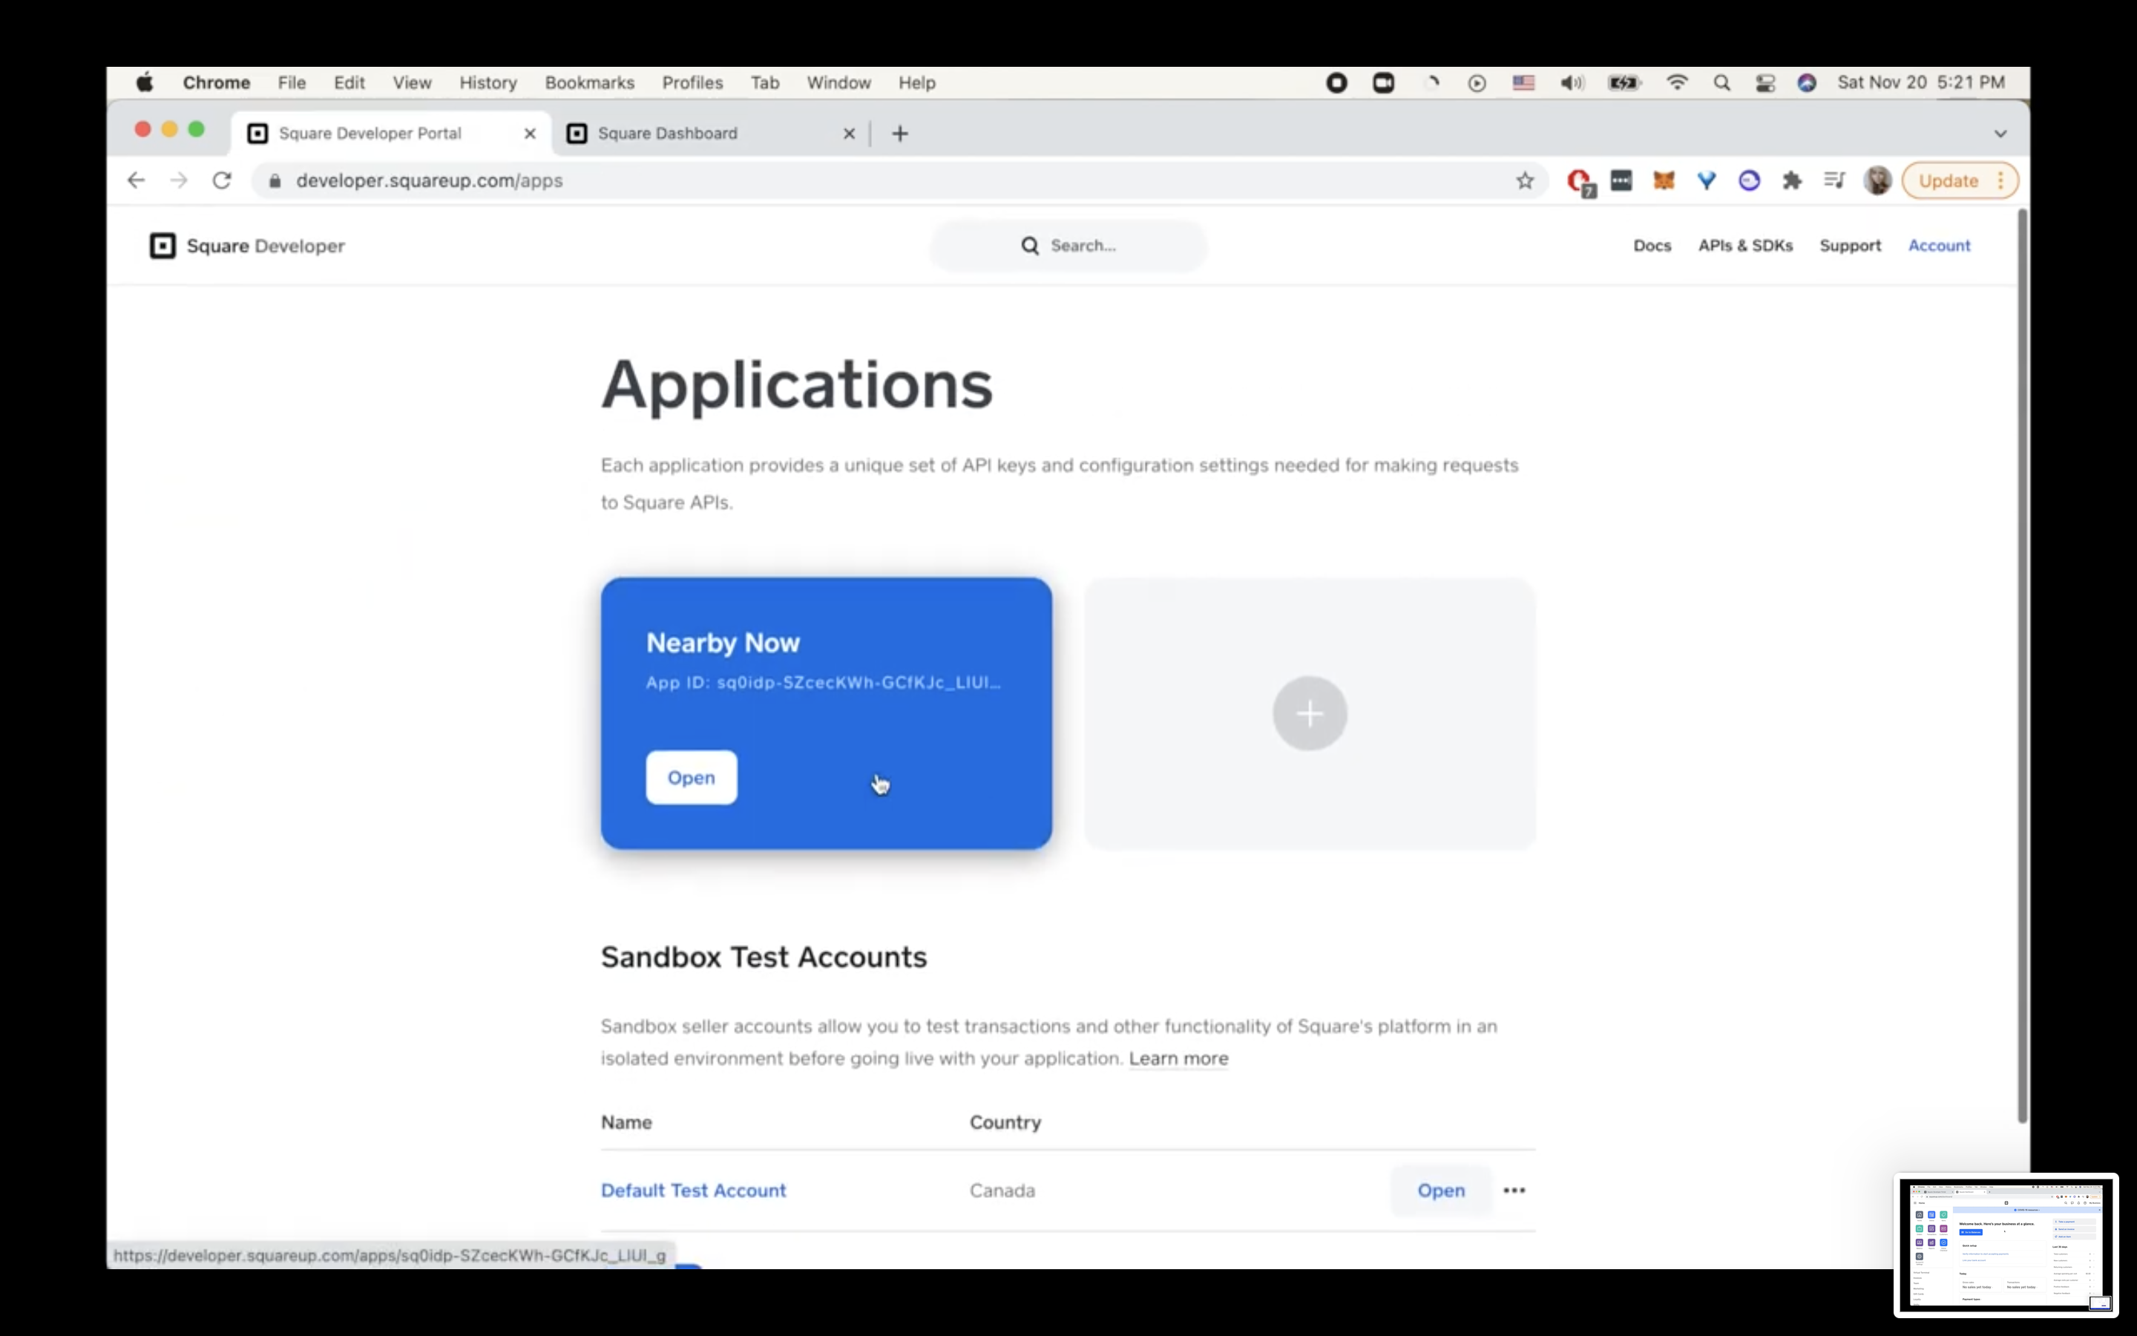Expand the tab search chevron
Image resolution: width=2137 pixels, height=1336 pixels.
pyautogui.click(x=2000, y=134)
